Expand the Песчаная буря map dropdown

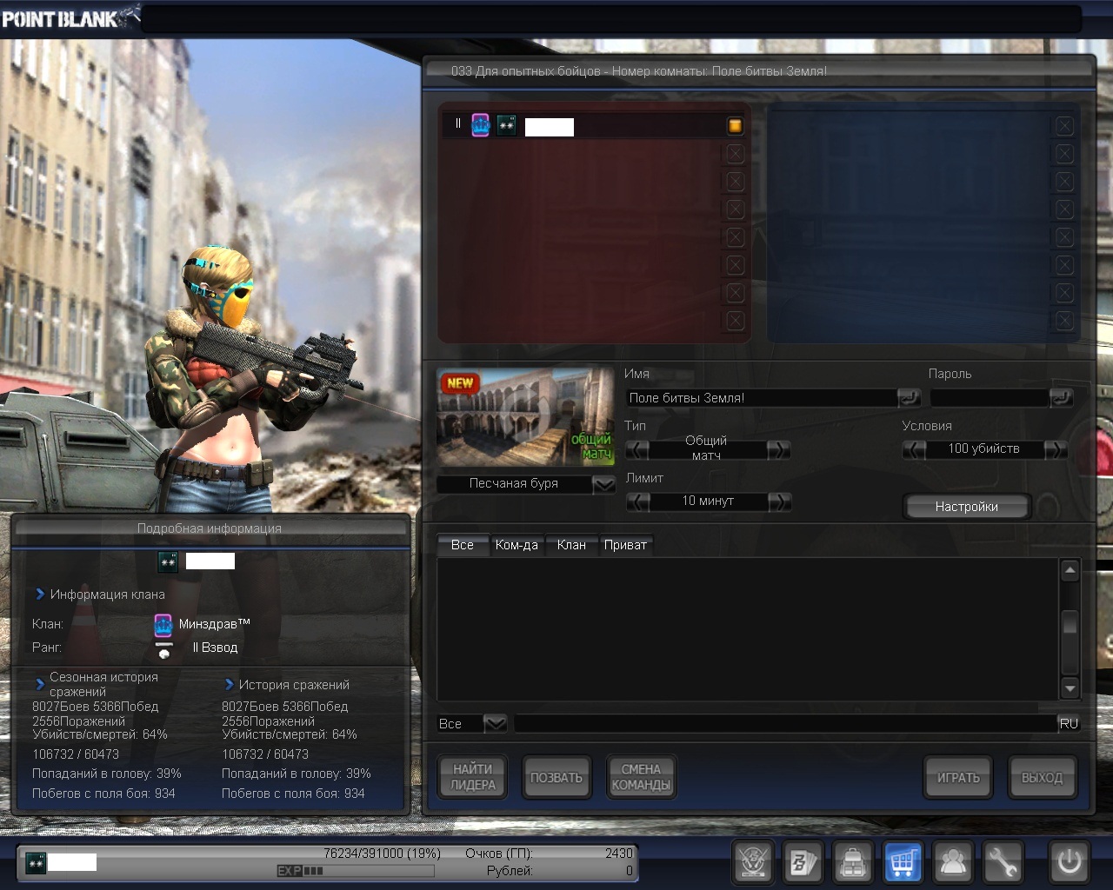coord(603,484)
